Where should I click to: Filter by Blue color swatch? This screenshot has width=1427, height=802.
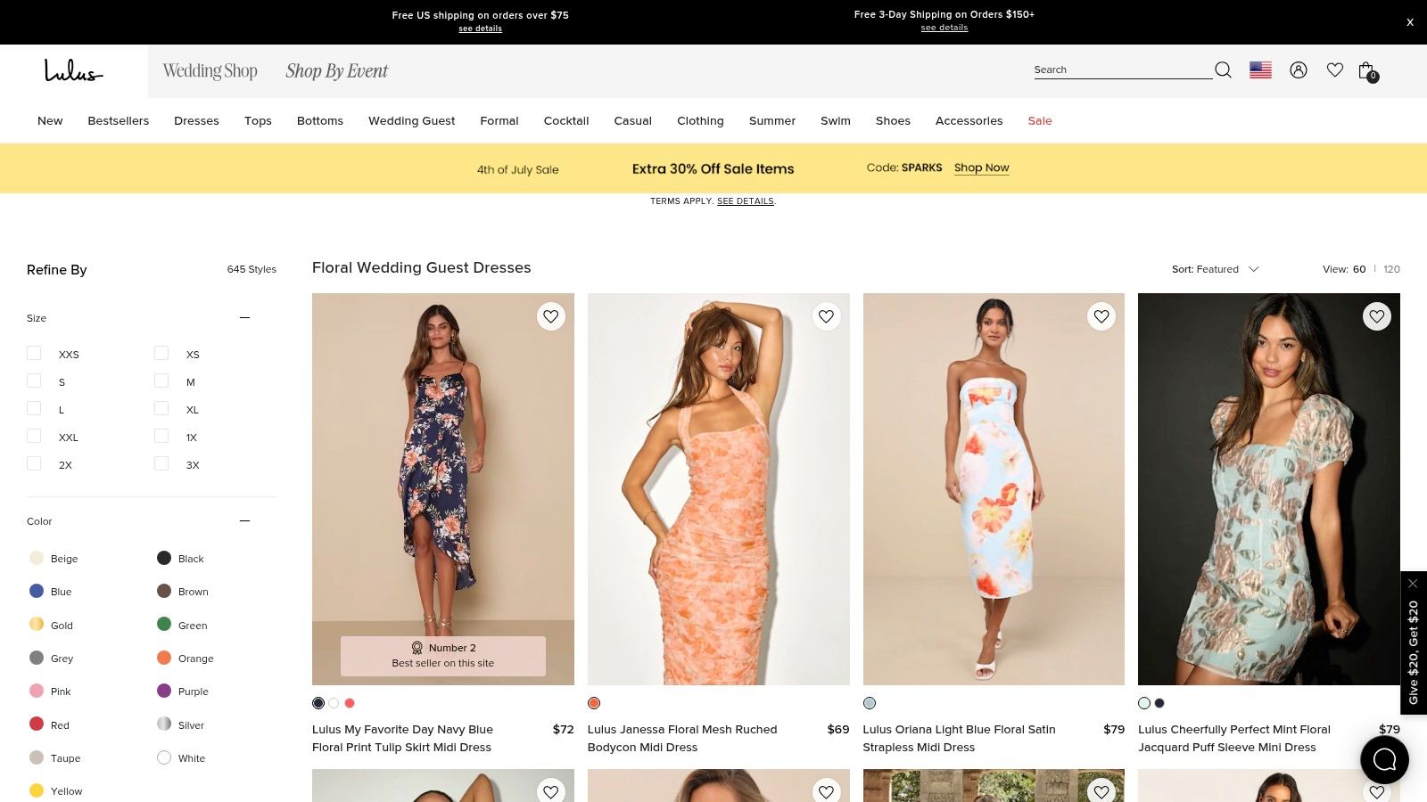point(37,591)
